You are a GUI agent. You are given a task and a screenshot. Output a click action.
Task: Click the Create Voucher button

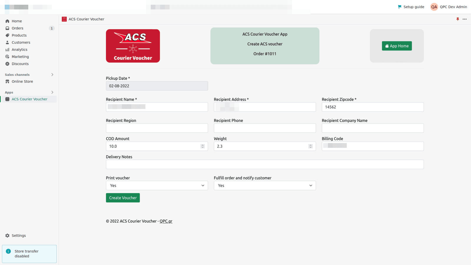point(123,198)
